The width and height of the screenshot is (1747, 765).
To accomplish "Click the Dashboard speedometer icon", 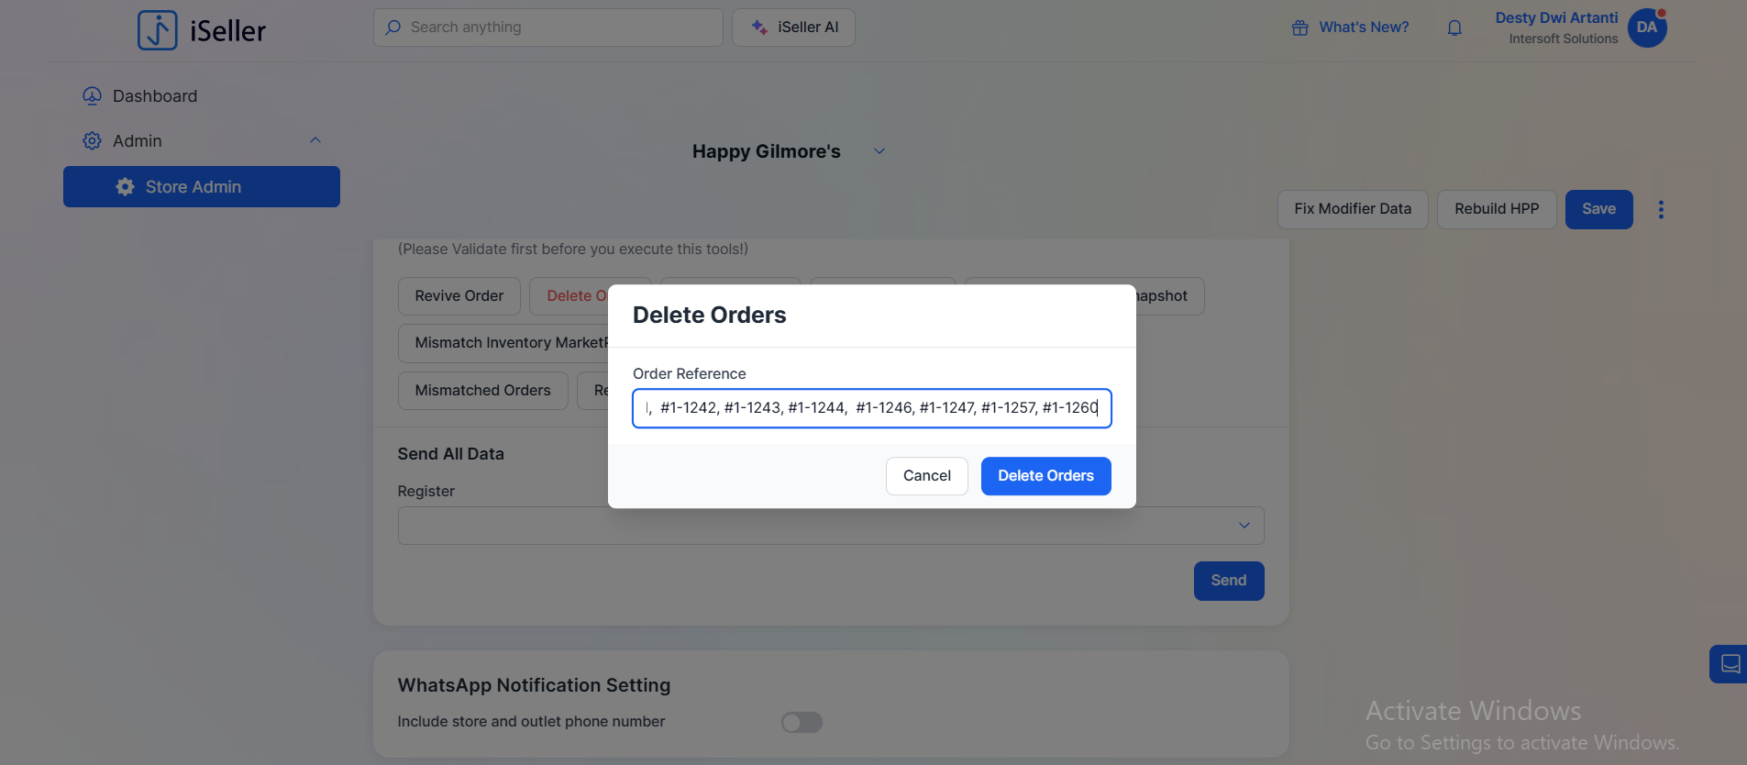I will point(92,96).
